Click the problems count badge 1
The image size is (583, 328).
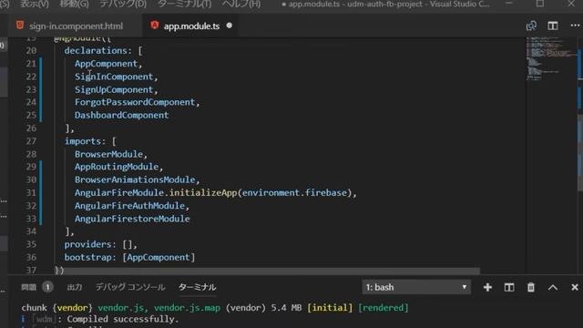pyautogui.click(x=47, y=287)
